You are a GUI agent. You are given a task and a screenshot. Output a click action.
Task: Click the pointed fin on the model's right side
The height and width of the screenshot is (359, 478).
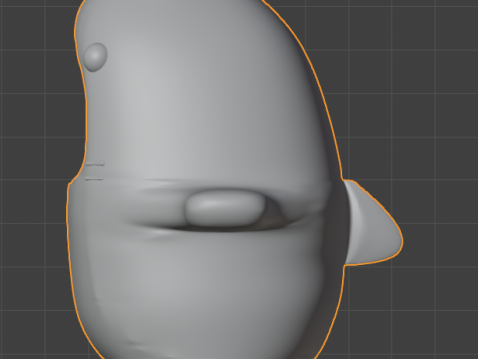point(372,222)
